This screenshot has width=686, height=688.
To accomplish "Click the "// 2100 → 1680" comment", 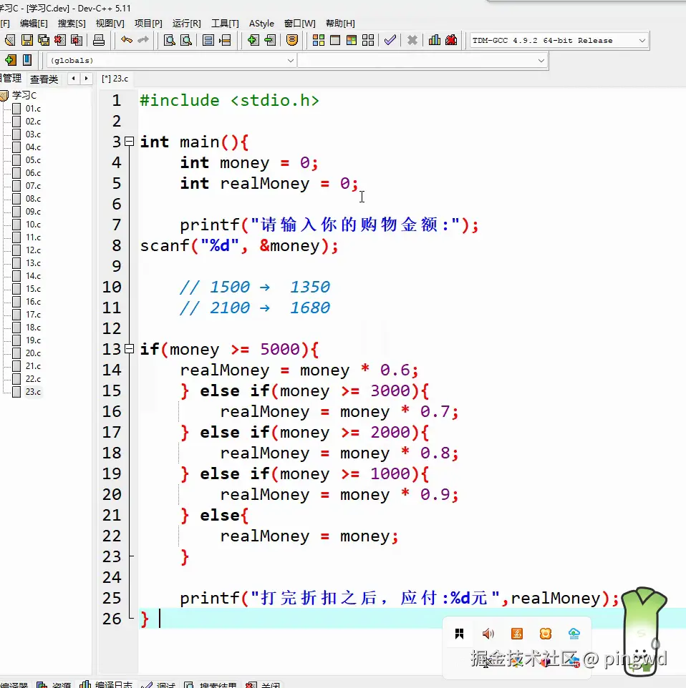I will [255, 308].
